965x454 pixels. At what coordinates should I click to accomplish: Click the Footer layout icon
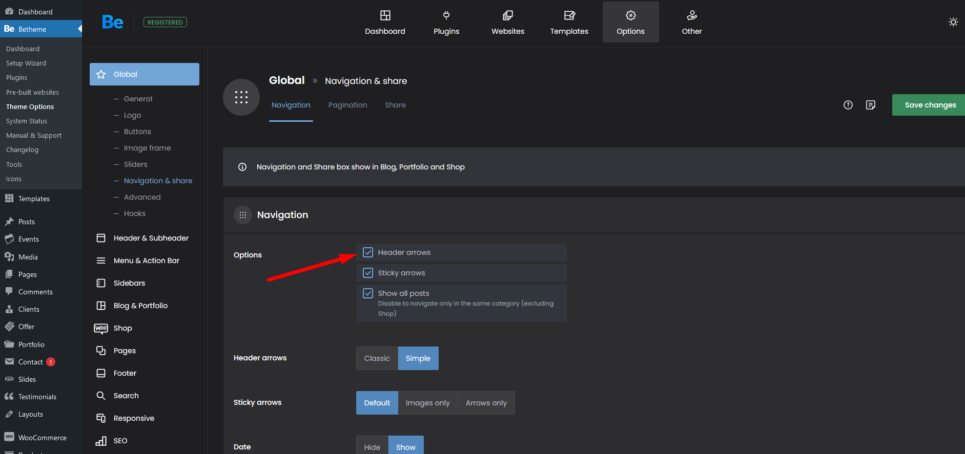pos(101,373)
